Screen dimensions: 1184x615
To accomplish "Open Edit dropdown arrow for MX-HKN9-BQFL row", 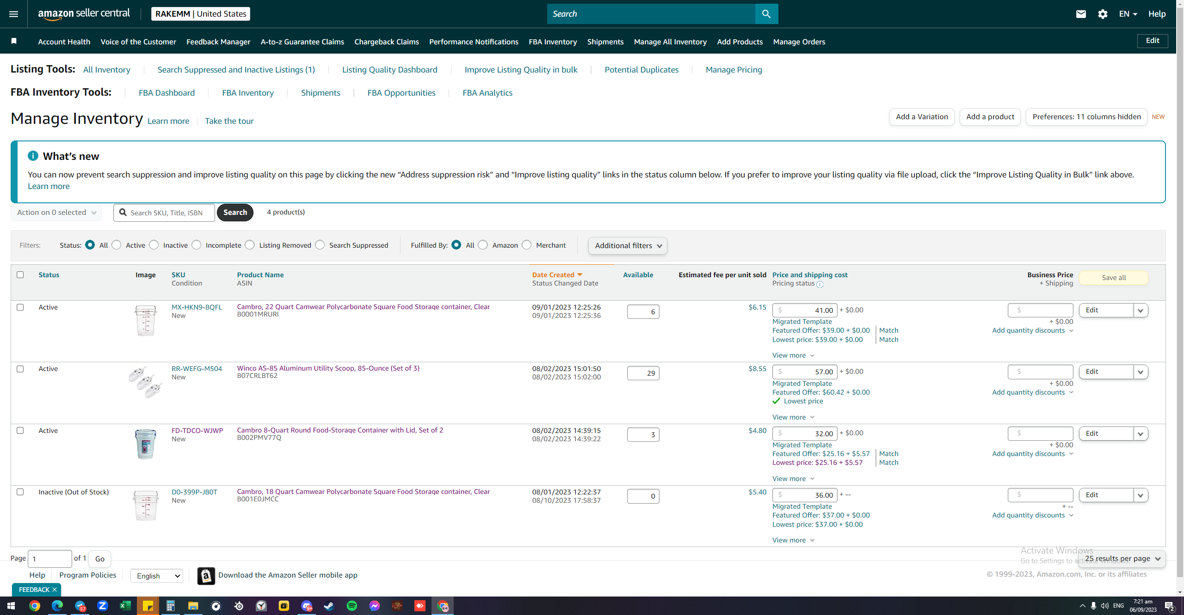I will (1141, 311).
